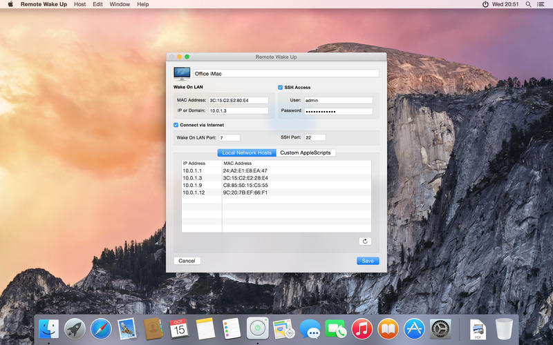Open the Mac App Store dock icon
Screen dimensions: 553x345
tap(414, 328)
